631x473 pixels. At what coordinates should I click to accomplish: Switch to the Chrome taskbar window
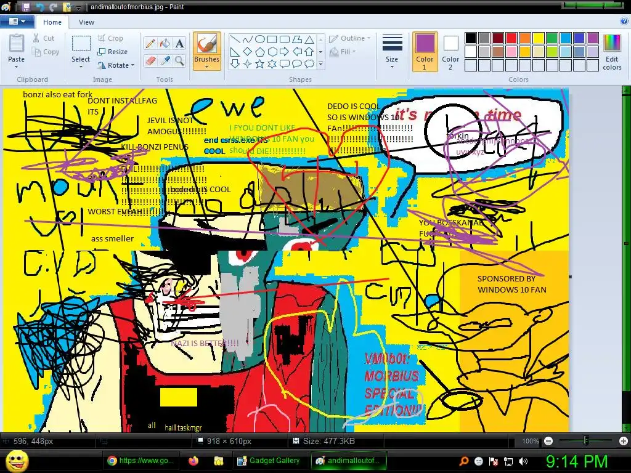(141, 461)
